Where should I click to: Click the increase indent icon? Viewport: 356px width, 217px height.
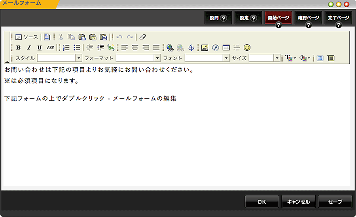pos(100,48)
